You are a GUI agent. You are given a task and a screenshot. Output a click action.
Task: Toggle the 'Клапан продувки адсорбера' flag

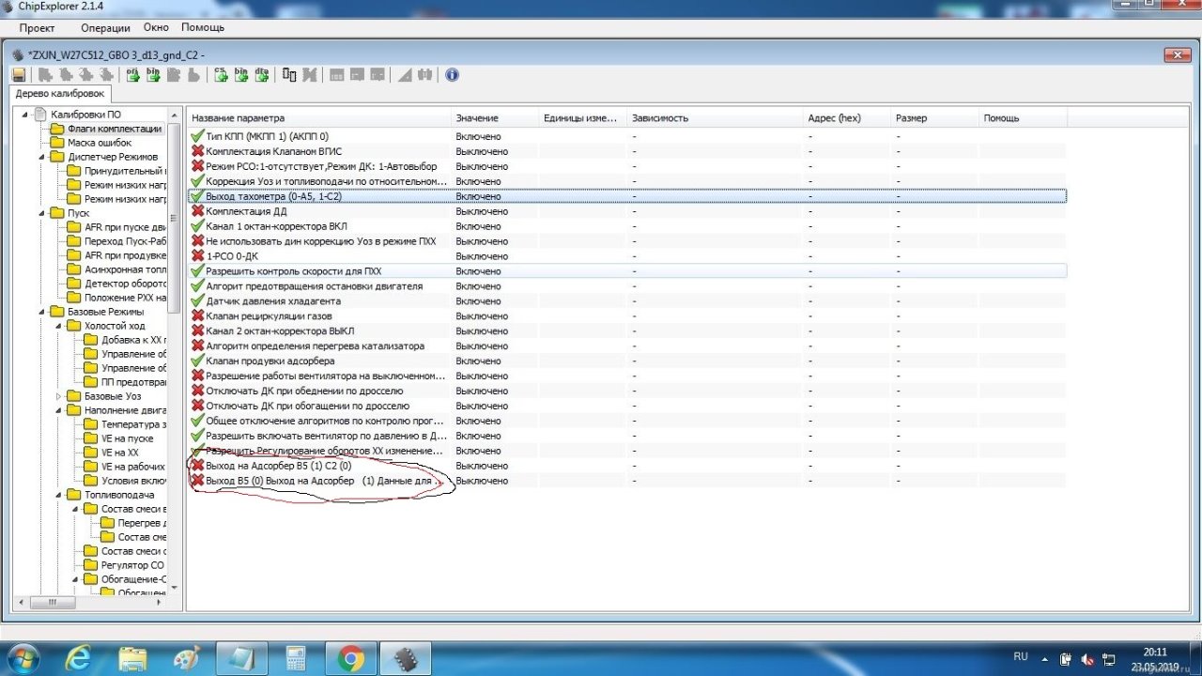[197, 361]
